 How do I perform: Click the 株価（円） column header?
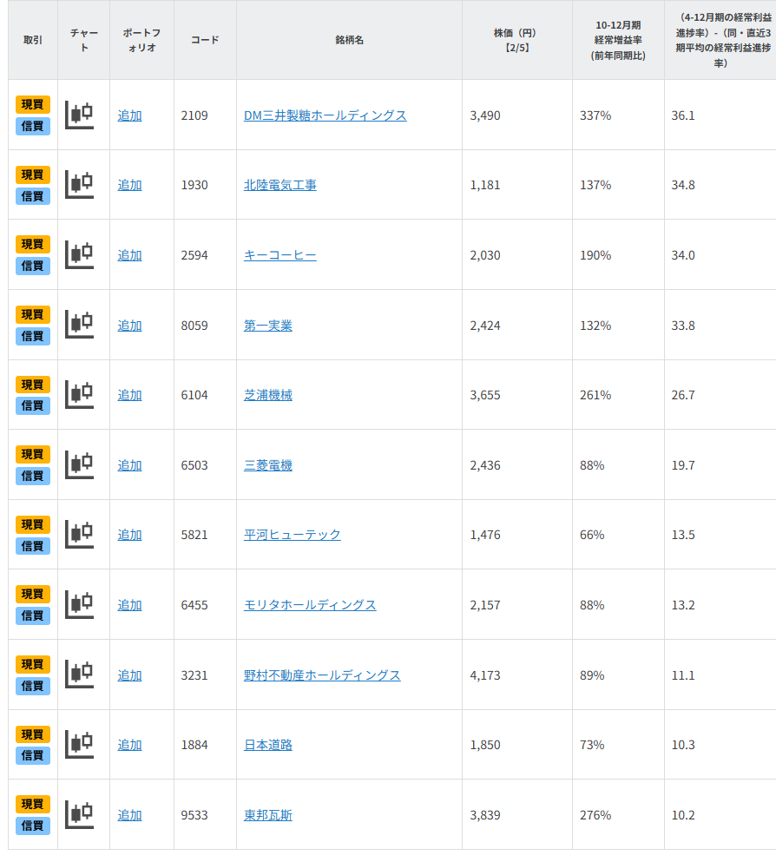516,40
